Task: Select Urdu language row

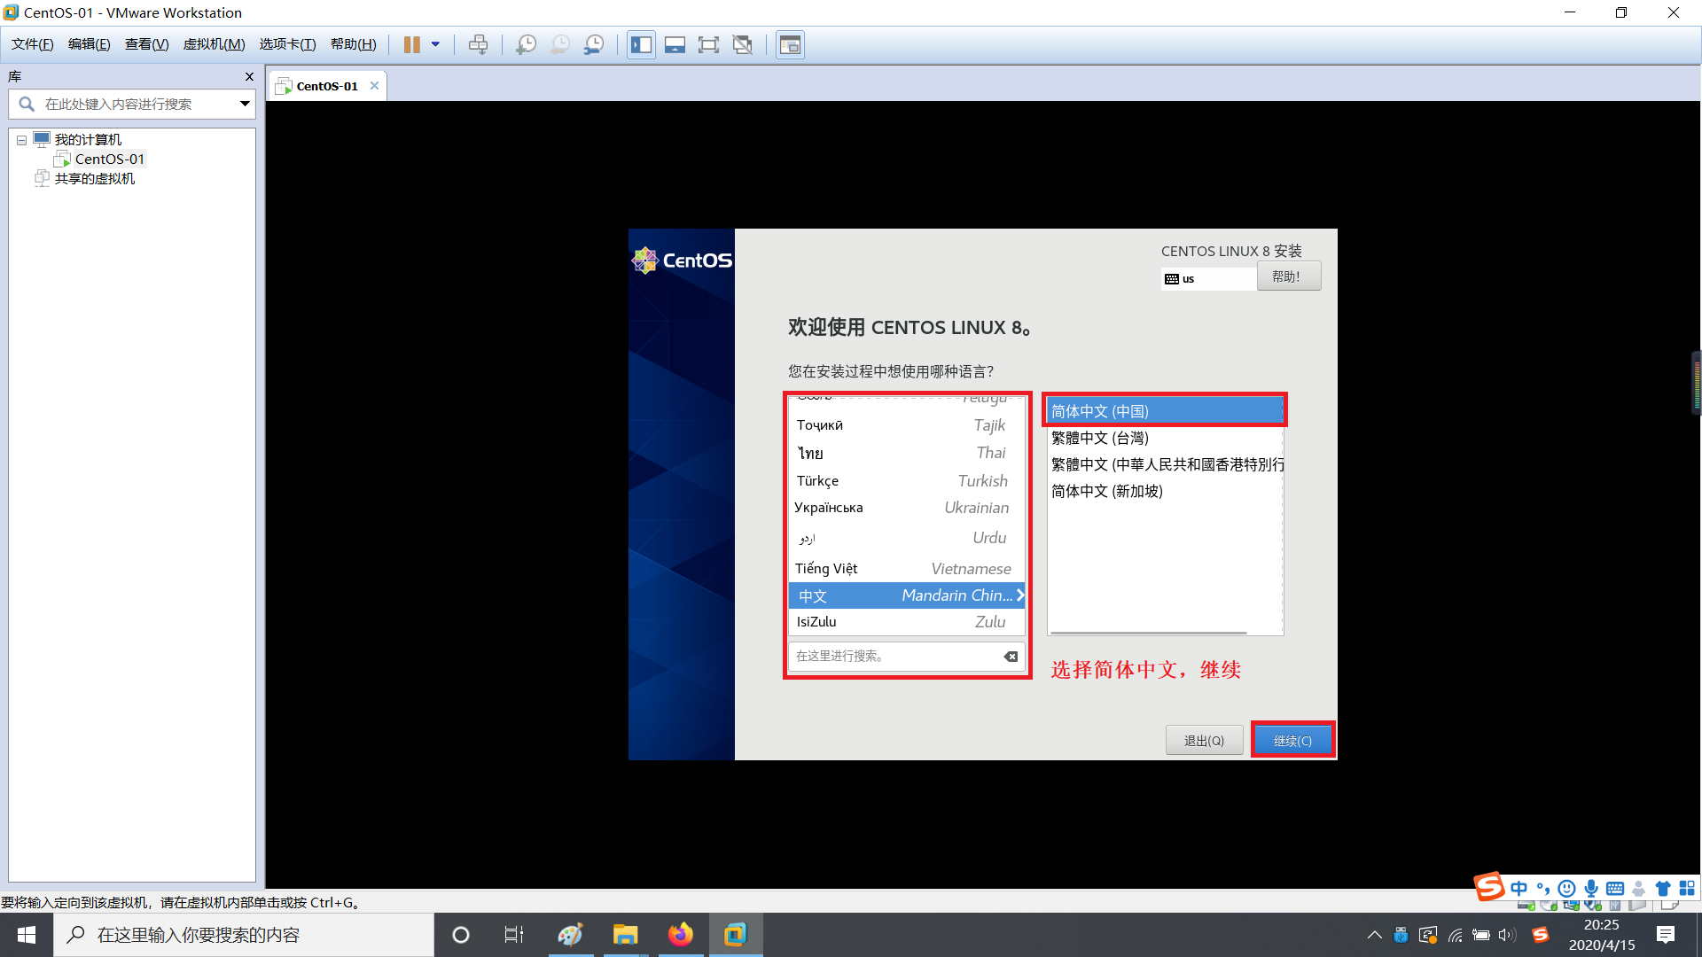Action: [x=906, y=538]
